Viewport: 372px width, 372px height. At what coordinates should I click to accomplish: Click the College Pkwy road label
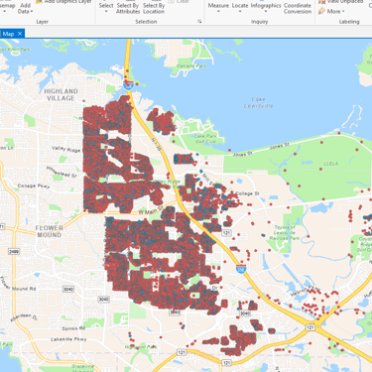(x=34, y=186)
